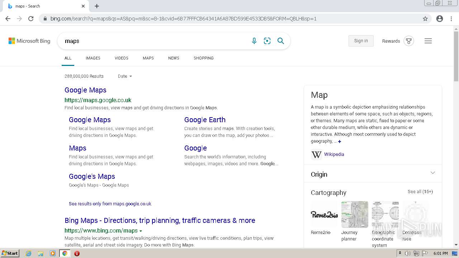Open the top Google Maps result
The image size is (459, 258).
tap(85, 90)
